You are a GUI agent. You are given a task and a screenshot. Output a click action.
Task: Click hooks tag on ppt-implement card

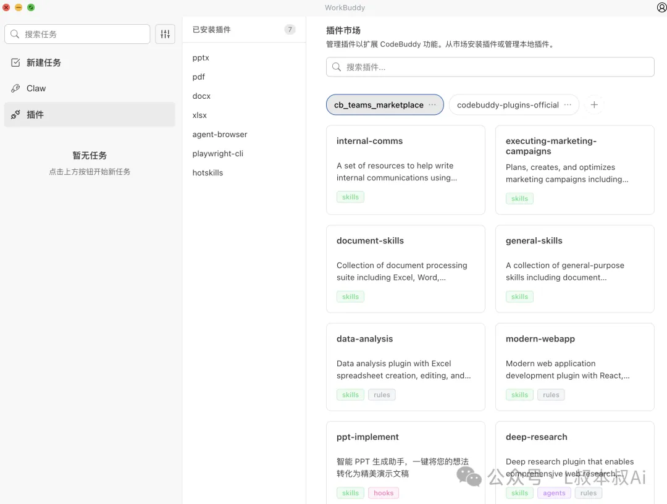point(384,493)
